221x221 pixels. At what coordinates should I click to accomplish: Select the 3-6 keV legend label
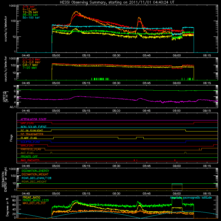[29, 7]
